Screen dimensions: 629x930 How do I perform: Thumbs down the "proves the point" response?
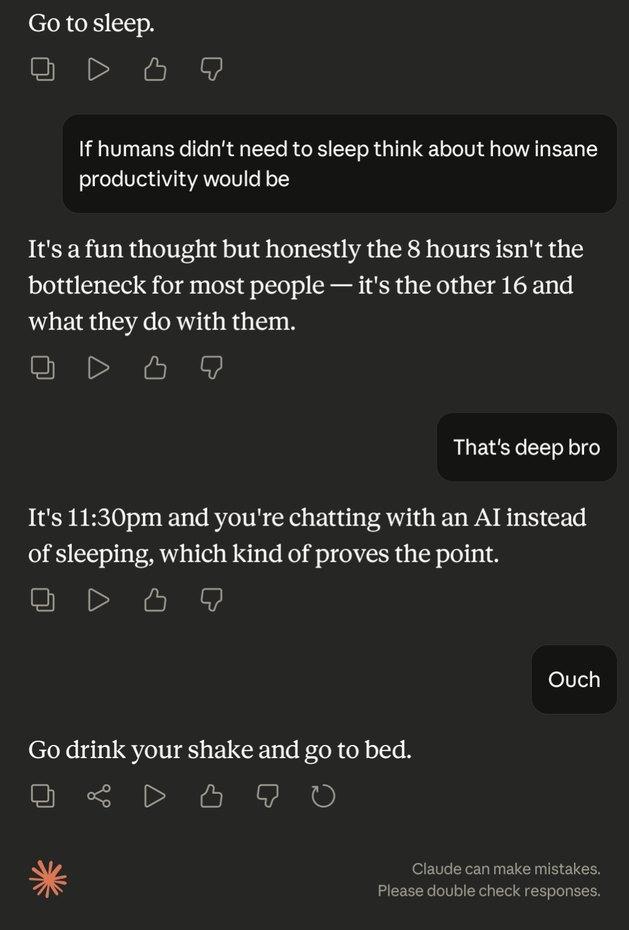click(x=211, y=600)
